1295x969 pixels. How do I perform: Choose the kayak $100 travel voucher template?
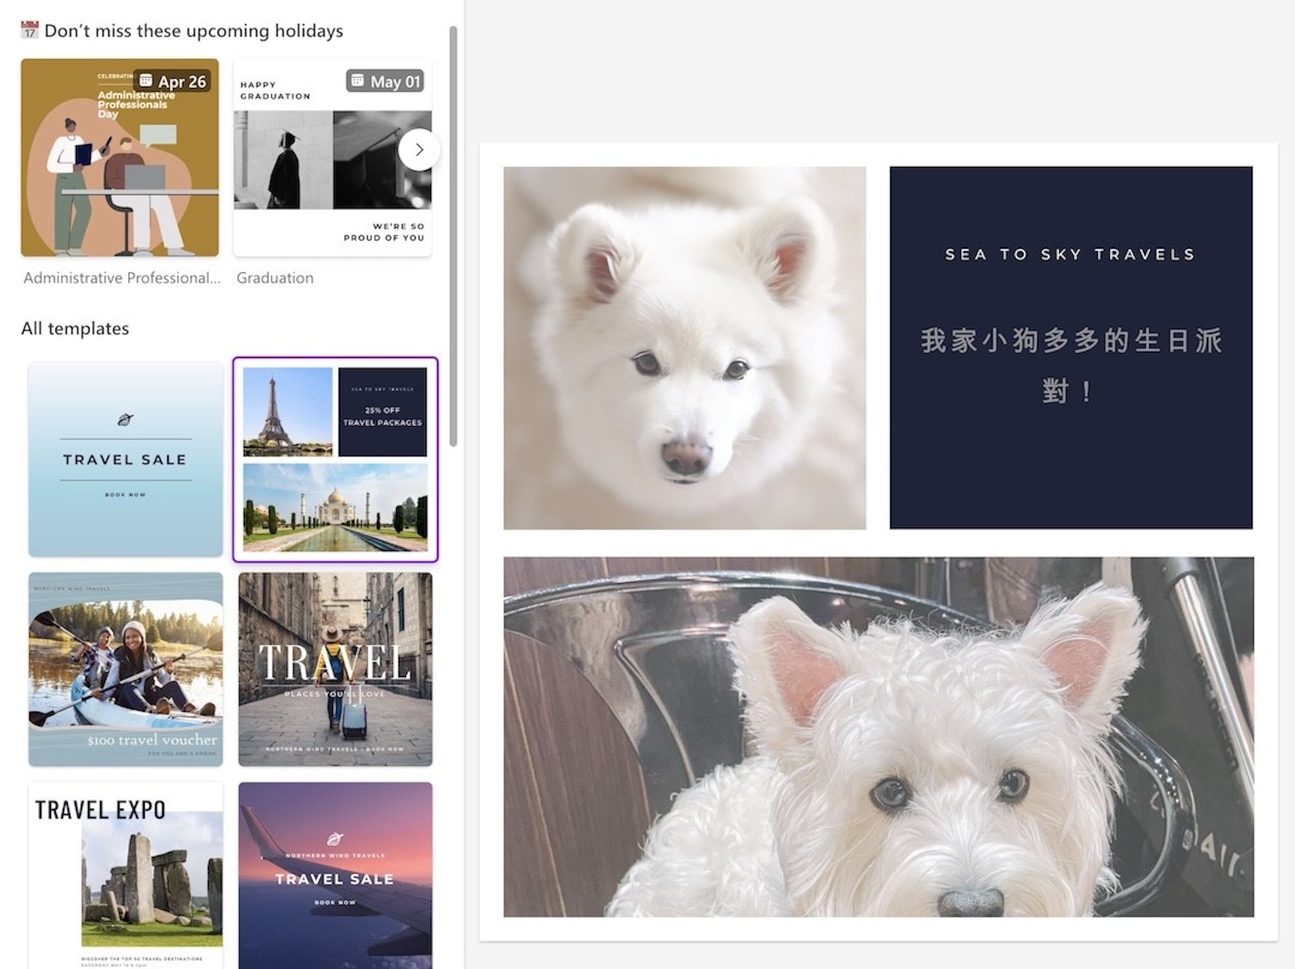point(125,668)
